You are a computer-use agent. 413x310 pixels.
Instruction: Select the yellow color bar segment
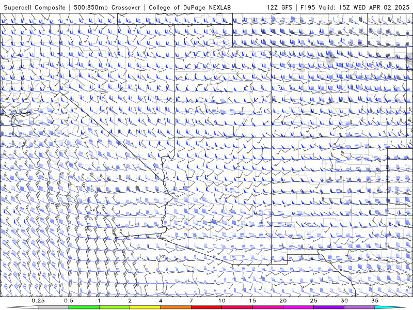(x=145, y=307)
